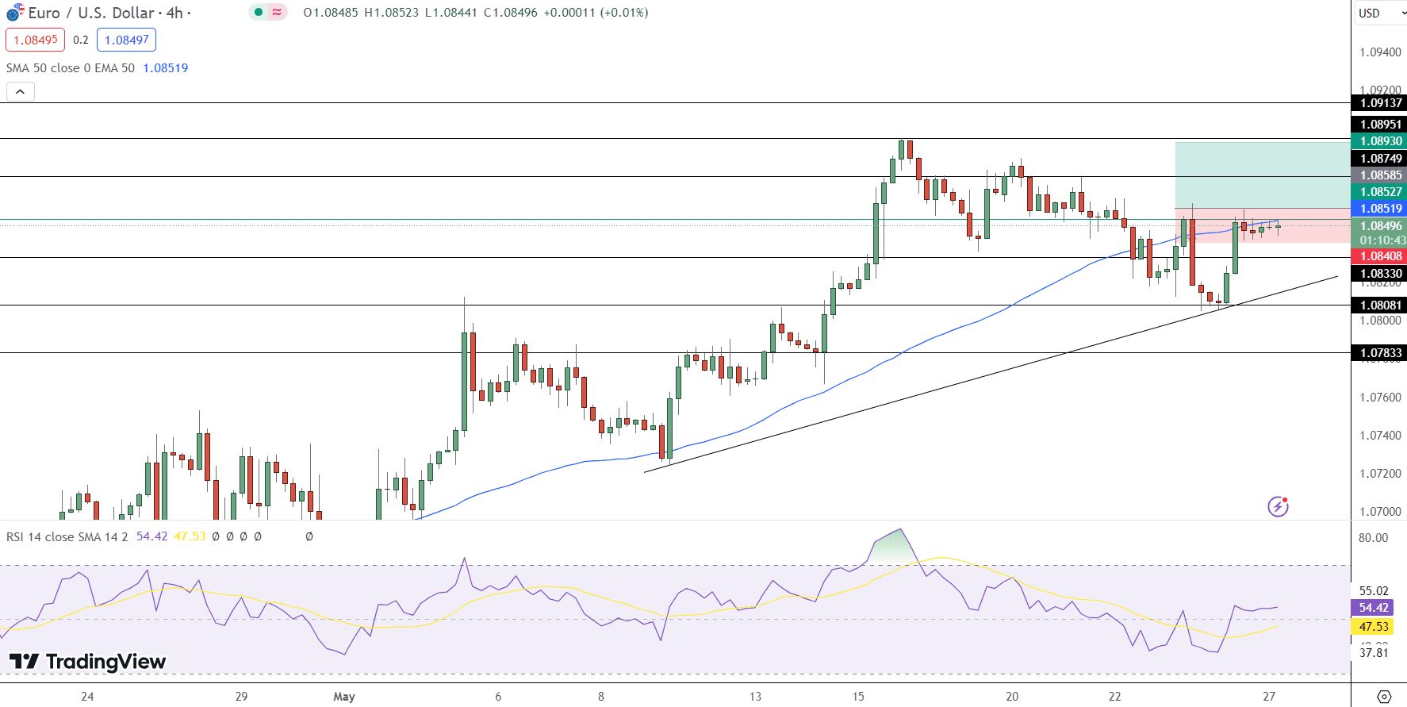Click the sell price 1.08495 button
Screen dimensions: 1407x707
point(36,40)
